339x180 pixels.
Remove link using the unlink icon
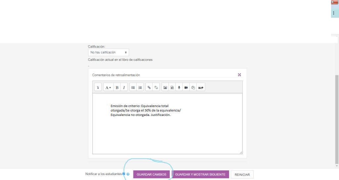[x=156, y=88]
